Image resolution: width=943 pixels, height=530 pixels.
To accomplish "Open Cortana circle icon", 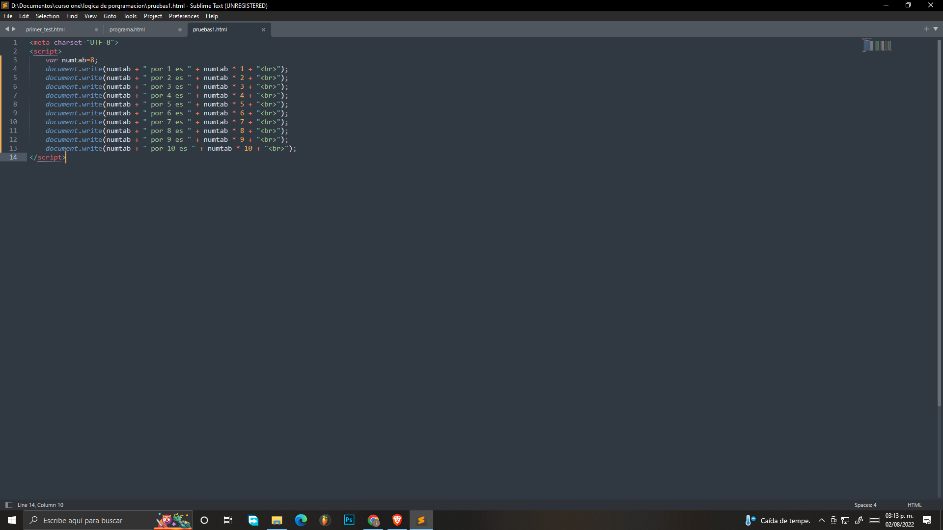I will pyautogui.click(x=204, y=520).
